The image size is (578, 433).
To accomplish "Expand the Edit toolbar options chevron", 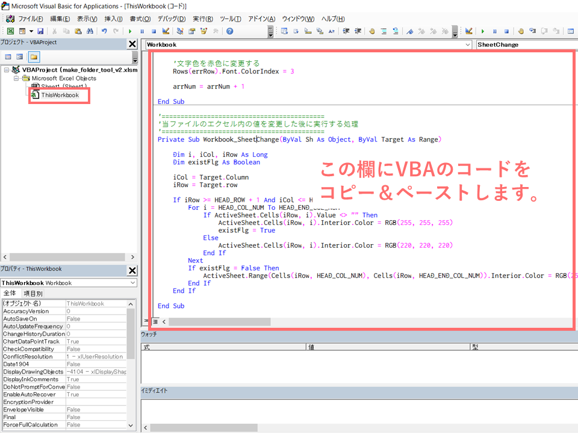I will click(455, 32).
